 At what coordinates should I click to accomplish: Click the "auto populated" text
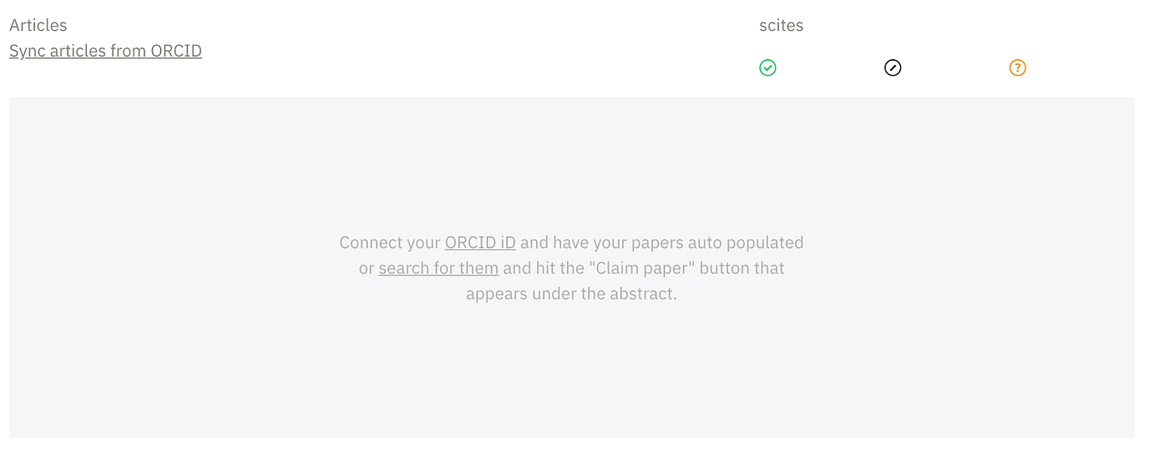[746, 243]
